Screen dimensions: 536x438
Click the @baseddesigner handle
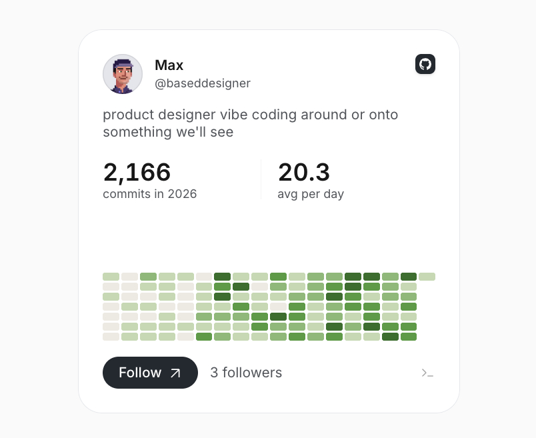203,83
